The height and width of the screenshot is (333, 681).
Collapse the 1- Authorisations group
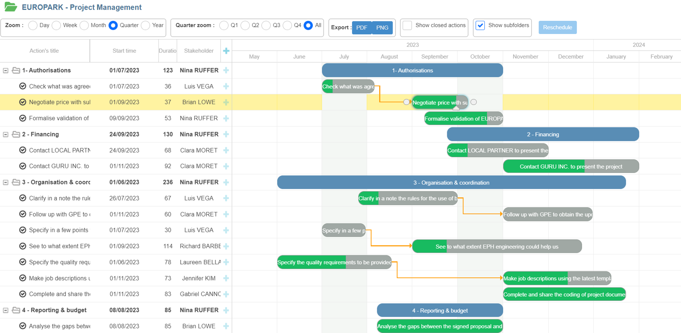pos(6,71)
